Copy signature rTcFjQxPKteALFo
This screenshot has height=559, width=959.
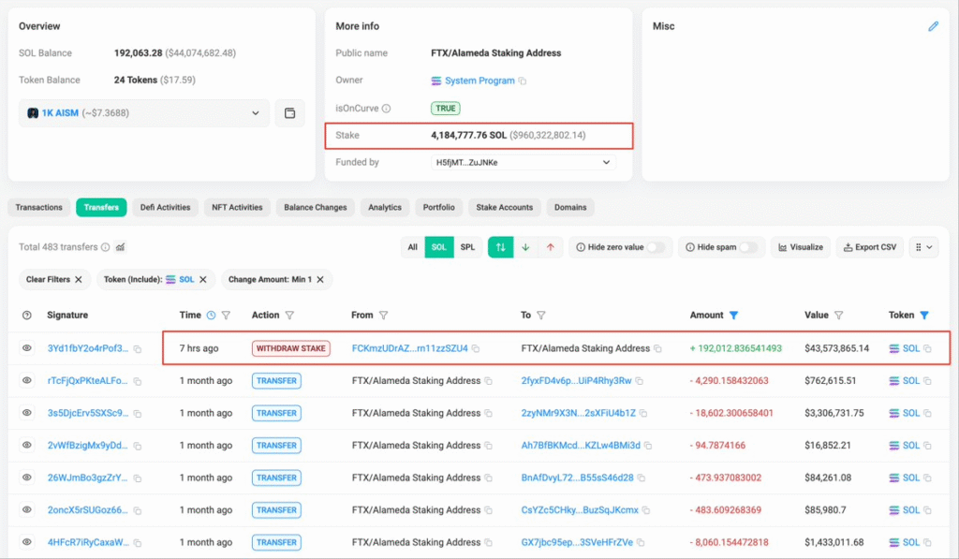[138, 382]
